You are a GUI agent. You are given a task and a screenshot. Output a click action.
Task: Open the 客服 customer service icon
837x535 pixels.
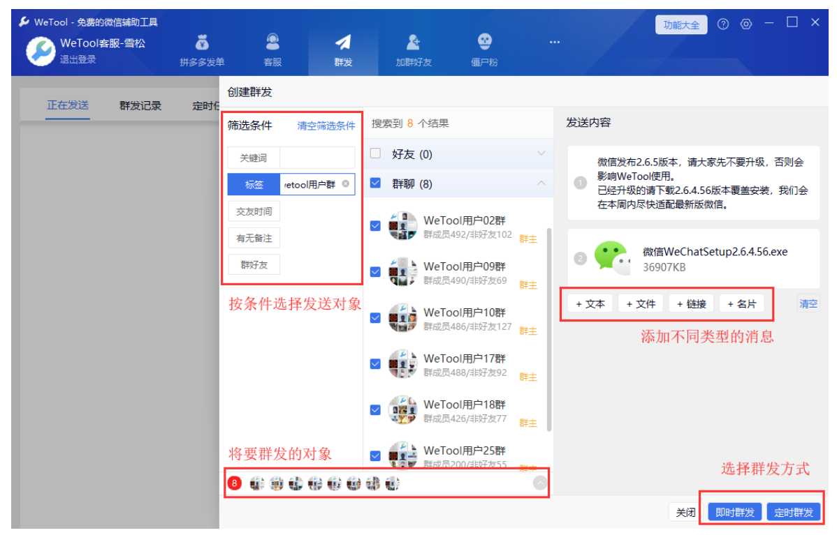click(272, 42)
